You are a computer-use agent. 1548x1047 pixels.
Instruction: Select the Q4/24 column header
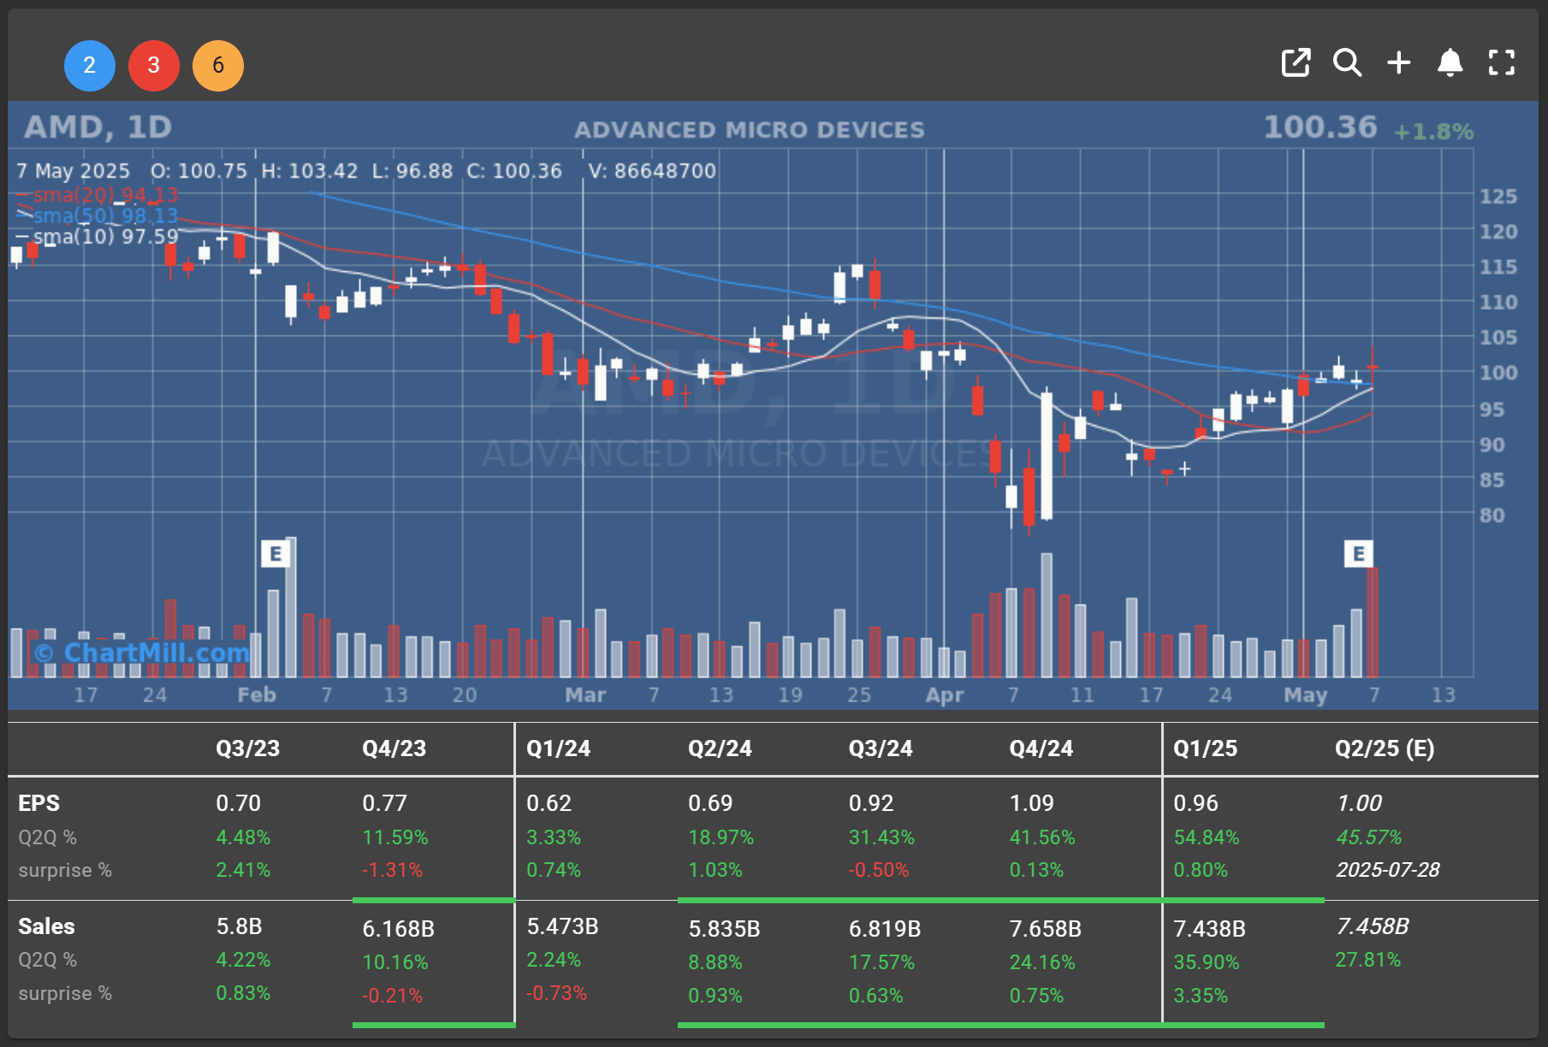click(1041, 748)
